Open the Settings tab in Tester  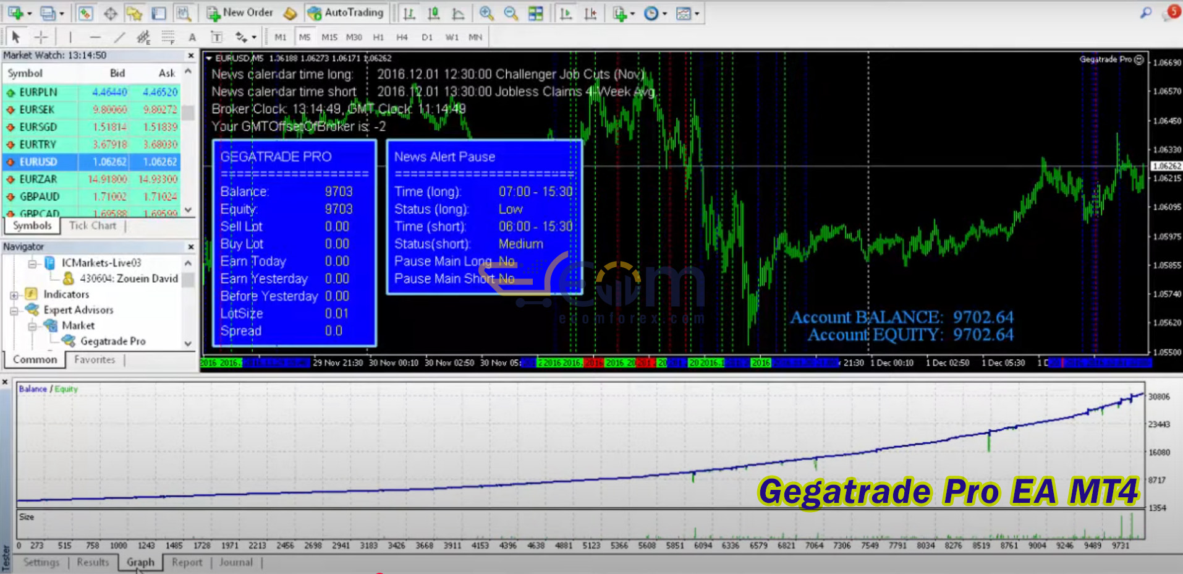pos(41,562)
